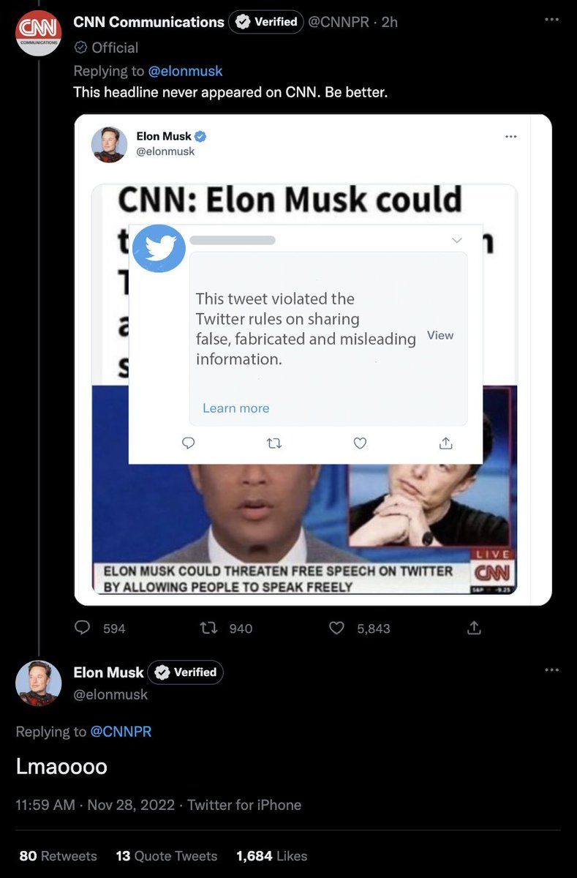This screenshot has width=577, height=878.
Task: Click reply bubble inside flagged tweet card
Action: [188, 443]
